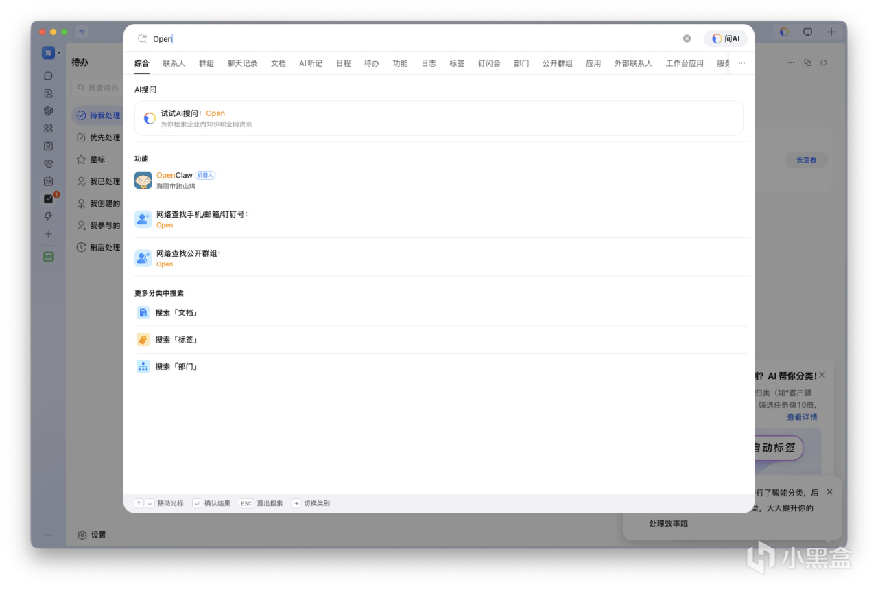Screen dimensions: 878x589
Task: Click the share-window icon in 待办 header
Action: (x=807, y=62)
